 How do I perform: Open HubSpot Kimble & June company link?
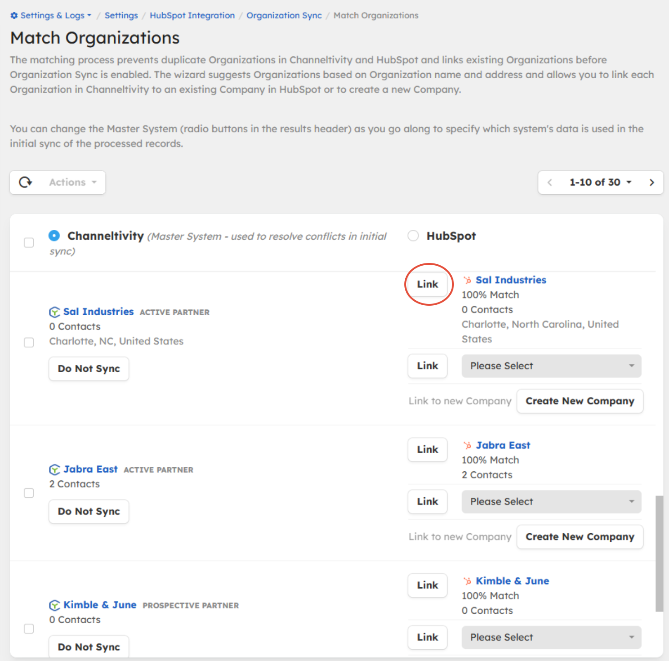513,581
